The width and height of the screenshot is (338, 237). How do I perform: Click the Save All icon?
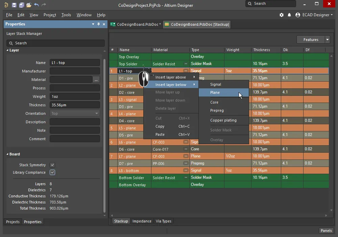point(21,5)
